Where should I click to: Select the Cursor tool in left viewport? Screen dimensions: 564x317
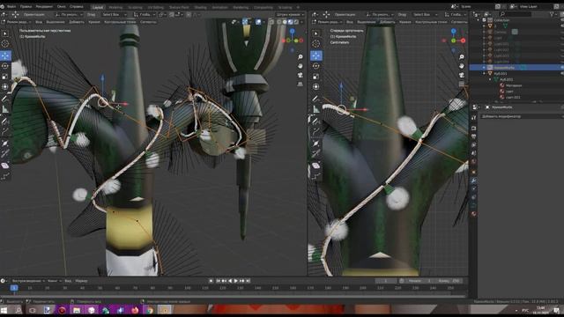click(5, 44)
